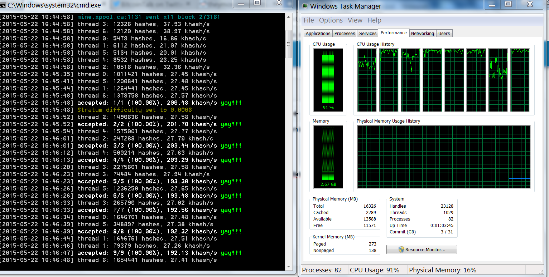Open the View menu in Task Manager
549x277 pixels.
pos(355,20)
